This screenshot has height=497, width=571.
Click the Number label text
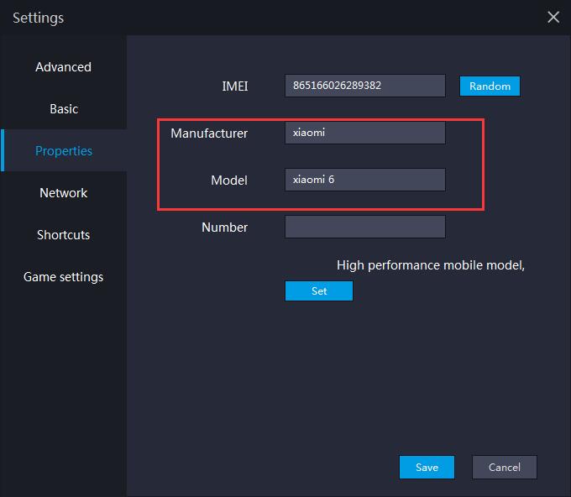tap(225, 228)
